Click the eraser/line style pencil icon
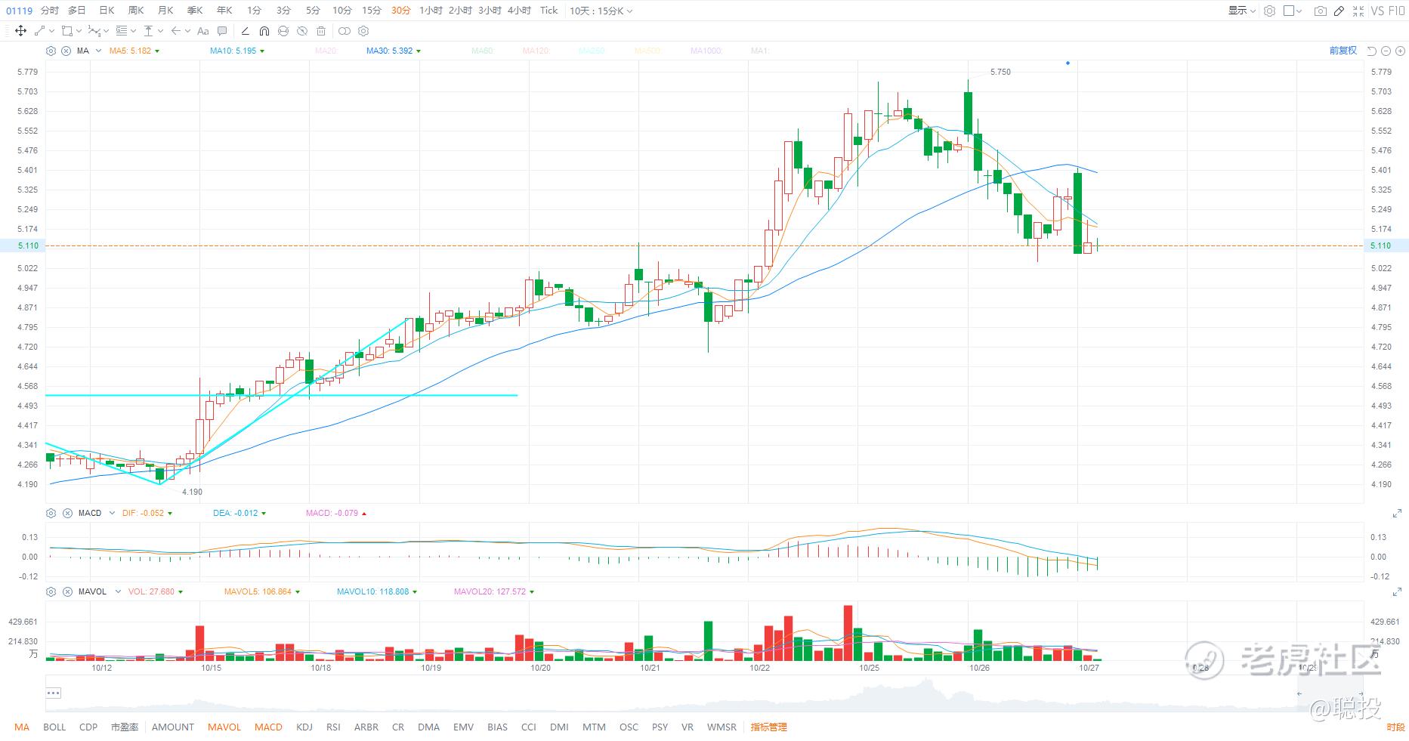 click(245, 31)
